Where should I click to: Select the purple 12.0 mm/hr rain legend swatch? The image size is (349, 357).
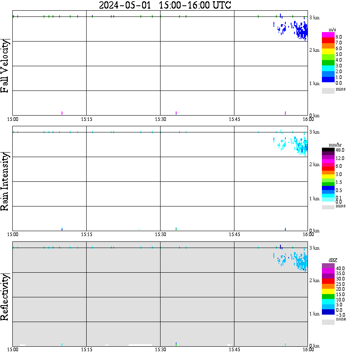click(328, 158)
